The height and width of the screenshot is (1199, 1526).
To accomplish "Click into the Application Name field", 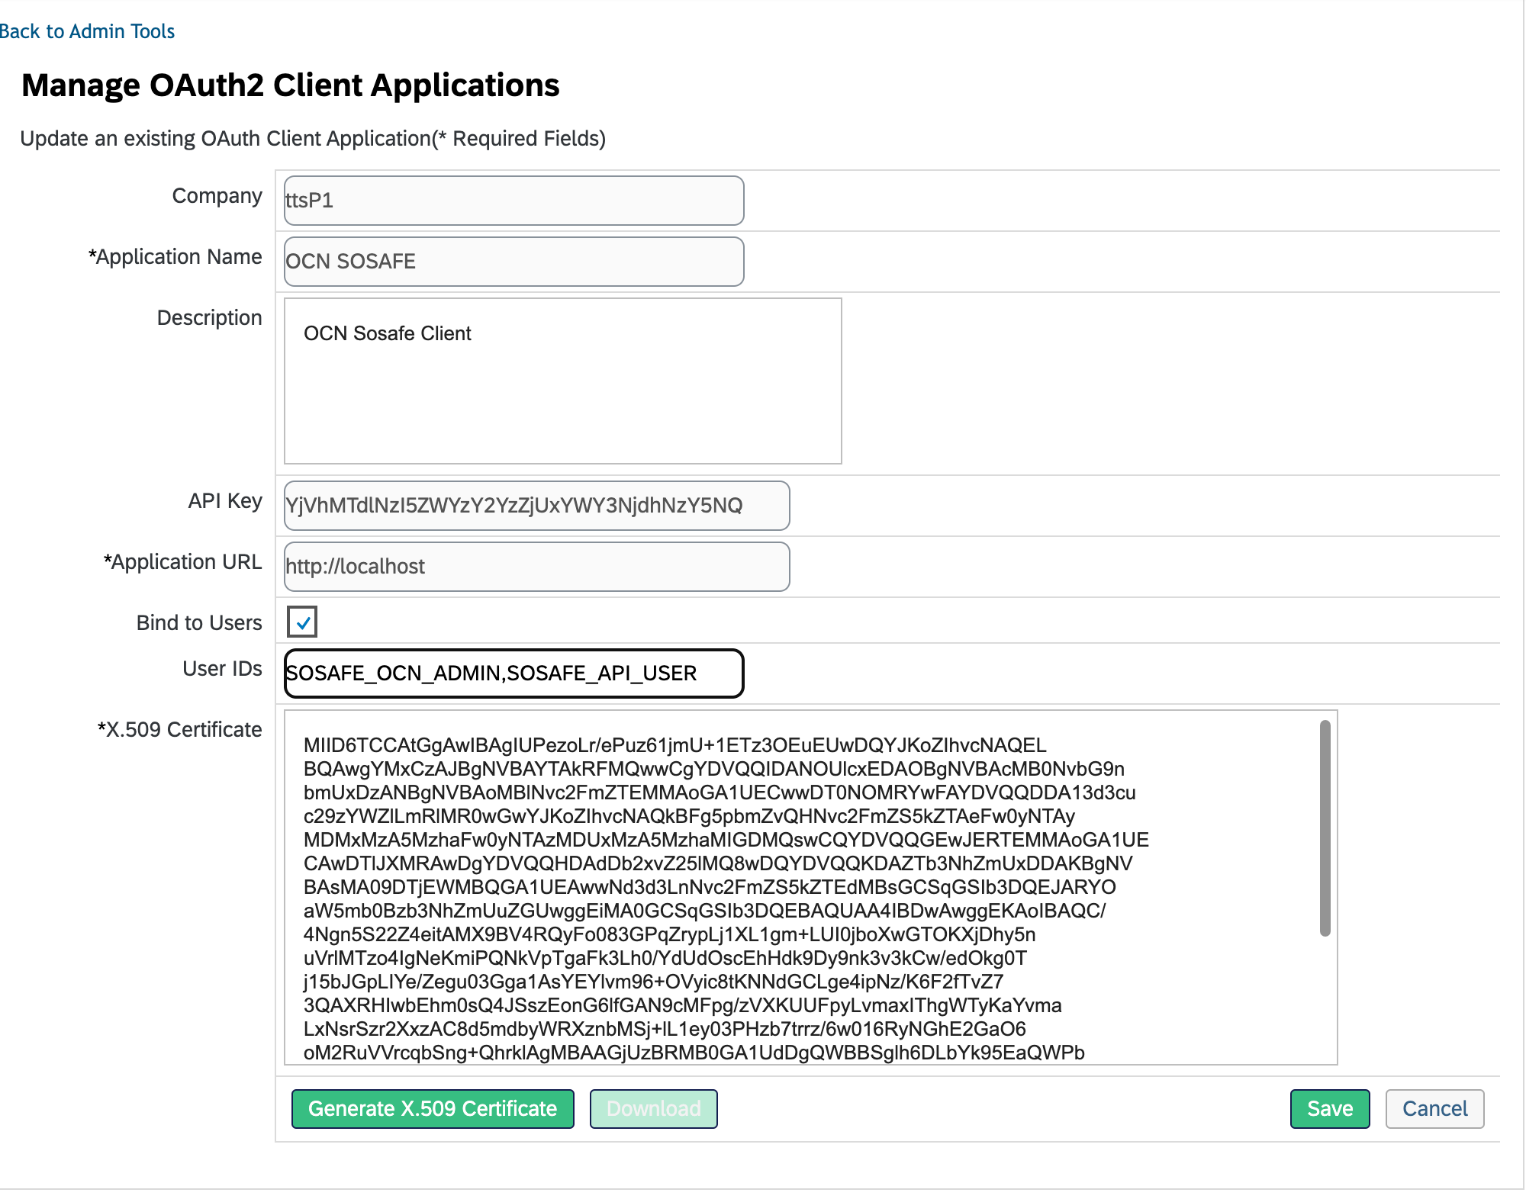I will (513, 262).
